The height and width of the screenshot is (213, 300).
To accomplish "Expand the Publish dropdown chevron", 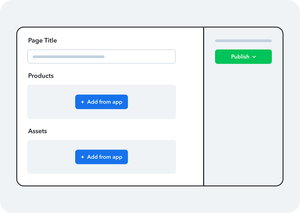I will tap(254, 57).
